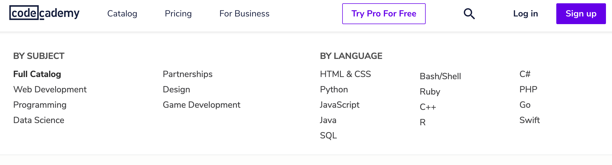
Task: Click the Codecademy logo
Action: pyautogui.click(x=44, y=13)
